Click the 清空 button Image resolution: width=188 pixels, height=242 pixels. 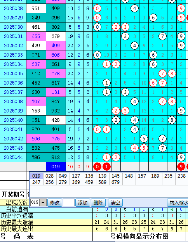115,202
